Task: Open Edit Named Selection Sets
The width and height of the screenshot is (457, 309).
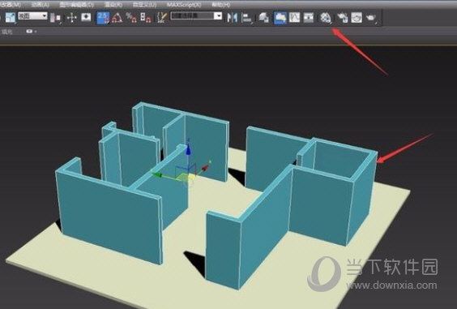Action: click(x=162, y=18)
